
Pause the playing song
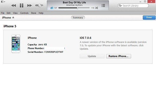coord(21,6)
